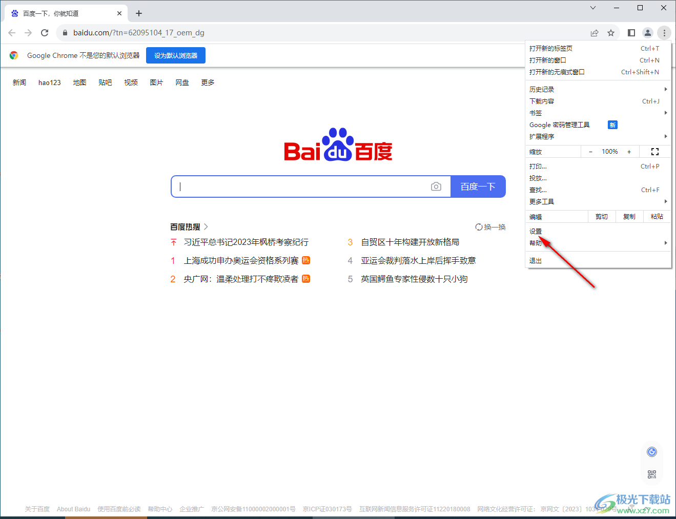Reload the page with the refresh icon
This screenshot has height=519, width=676.
click(x=45, y=33)
